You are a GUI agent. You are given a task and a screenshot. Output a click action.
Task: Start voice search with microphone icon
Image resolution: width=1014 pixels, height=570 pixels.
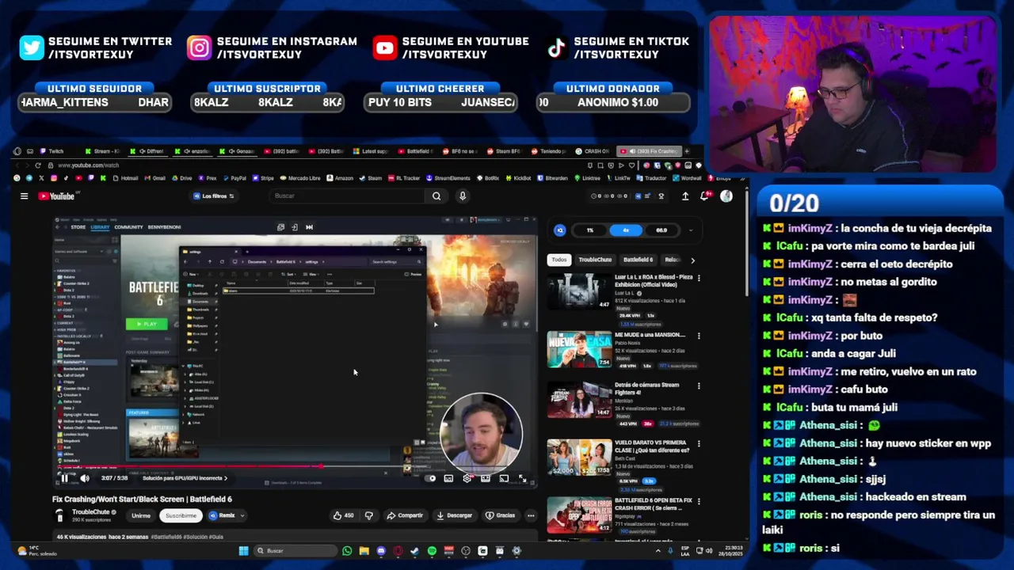tap(463, 196)
